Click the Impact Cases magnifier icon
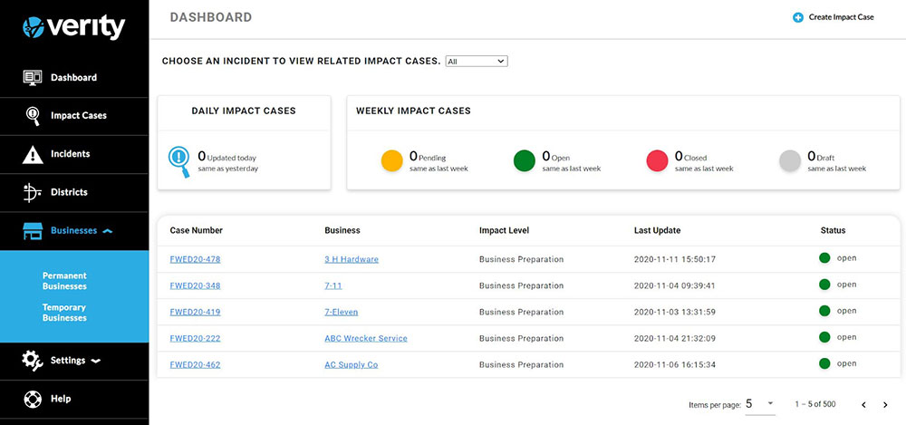The height and width of the screenshot is (425, 906). tap(33, 116)
